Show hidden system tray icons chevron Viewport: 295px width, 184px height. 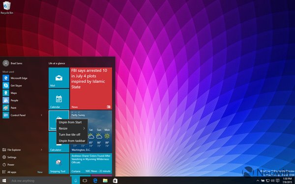pos(258,181)
